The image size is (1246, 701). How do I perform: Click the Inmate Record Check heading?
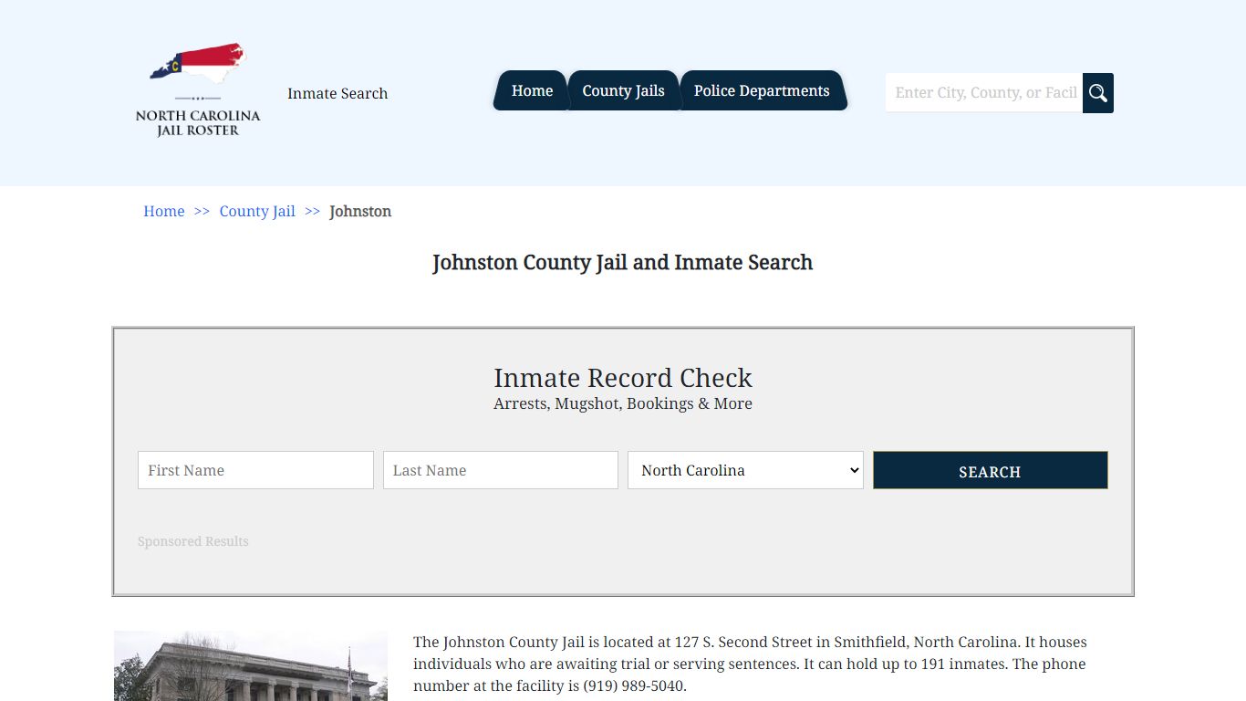pyautogui.click(x=623, y=378)
